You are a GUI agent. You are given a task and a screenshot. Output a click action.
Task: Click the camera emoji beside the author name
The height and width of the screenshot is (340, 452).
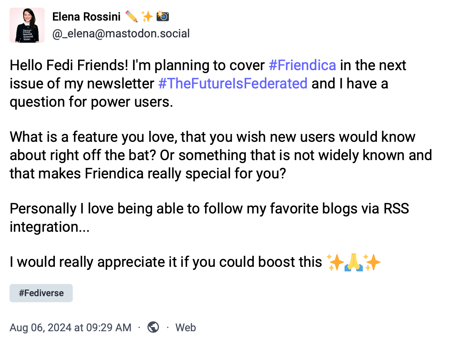click(x=163, y=16)
